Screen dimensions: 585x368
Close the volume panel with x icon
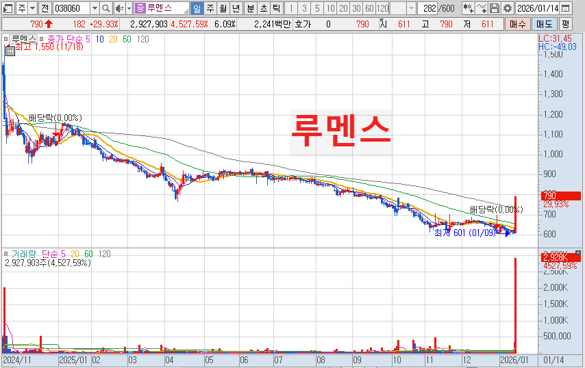click(578, 253)
